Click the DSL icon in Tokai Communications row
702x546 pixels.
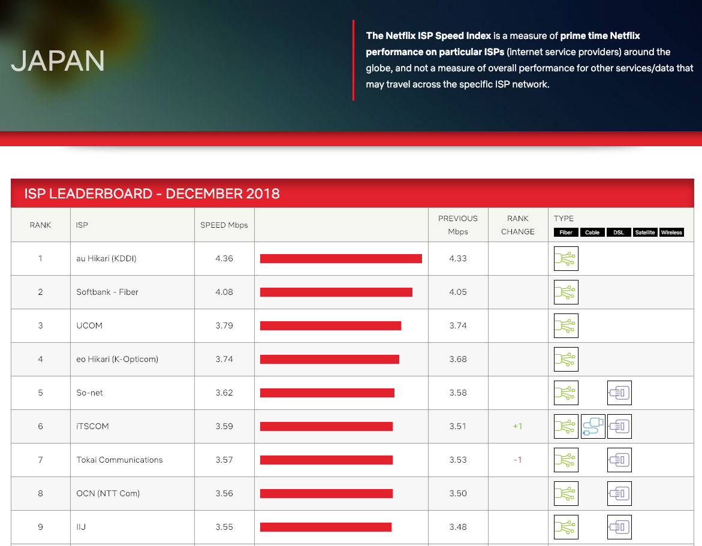tap(619, 460)
